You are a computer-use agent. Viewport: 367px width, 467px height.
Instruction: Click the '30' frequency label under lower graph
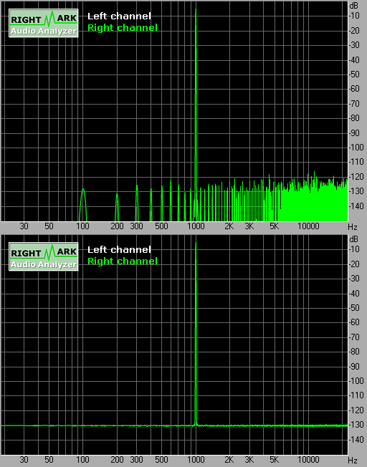click(24, 460)
